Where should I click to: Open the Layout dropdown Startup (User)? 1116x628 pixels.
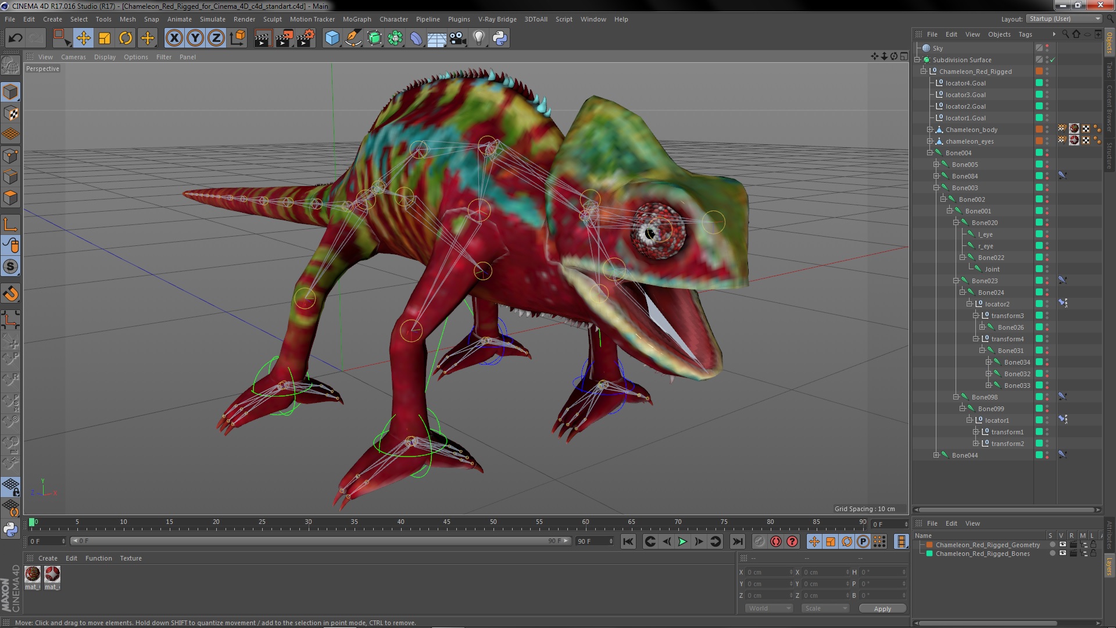[1064, 19]
